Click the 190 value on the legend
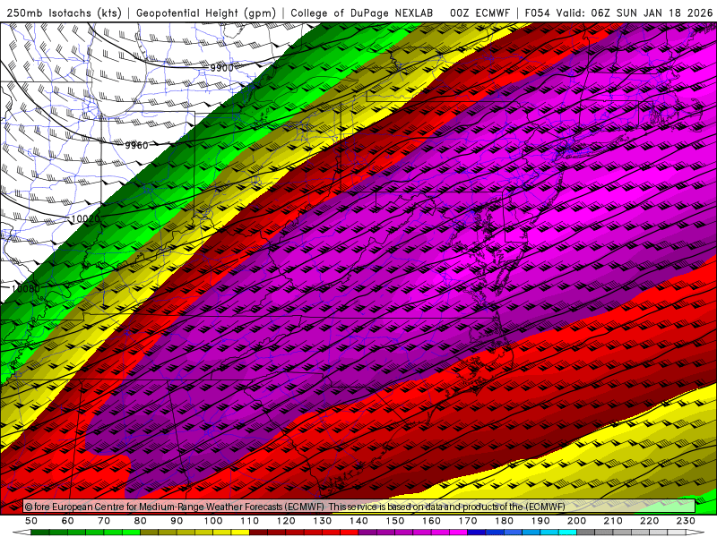This screenshot has width=717, height=537. pyautogui.click(x=540, y=521)
